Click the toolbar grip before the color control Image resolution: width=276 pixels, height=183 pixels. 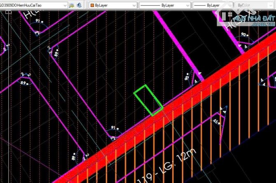point(87,5)
